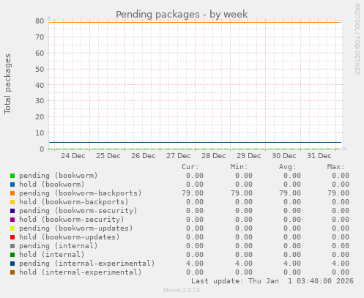The width and height of the screenshot is (364, 298).
Task: Click the 'pending (internal)' legend label
Action: tap(59, 246)
